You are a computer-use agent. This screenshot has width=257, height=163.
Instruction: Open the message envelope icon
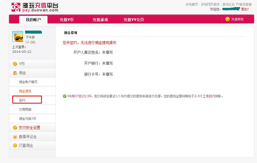click(x=27, y=42)
